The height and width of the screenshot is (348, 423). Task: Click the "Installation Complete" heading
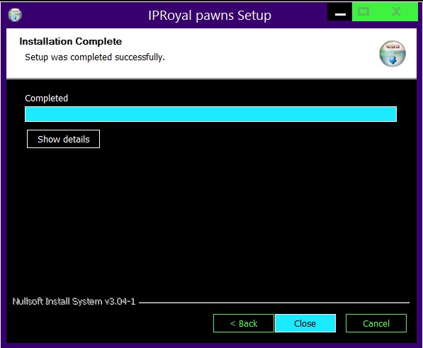[71, 41]
